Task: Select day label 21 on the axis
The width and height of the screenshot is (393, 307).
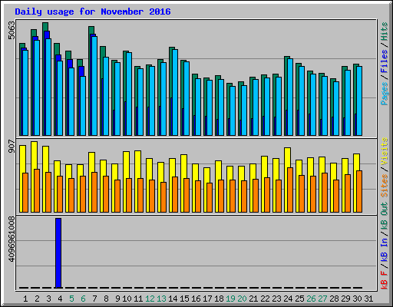Action: (x=253, y=299)
